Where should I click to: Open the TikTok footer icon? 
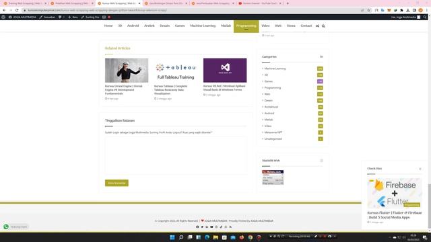tap(221, 227)
